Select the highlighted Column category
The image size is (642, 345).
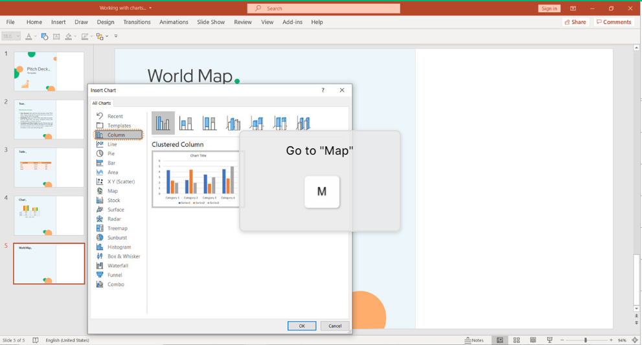(x=119, y=135)
